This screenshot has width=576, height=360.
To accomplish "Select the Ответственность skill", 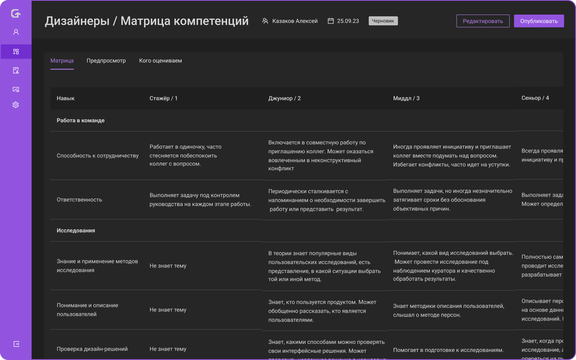I will click(79, 200).
